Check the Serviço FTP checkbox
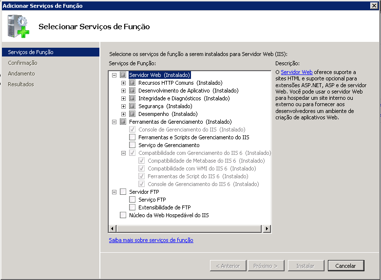This screenshot has width=381, height=280. [x=132, y=200]
